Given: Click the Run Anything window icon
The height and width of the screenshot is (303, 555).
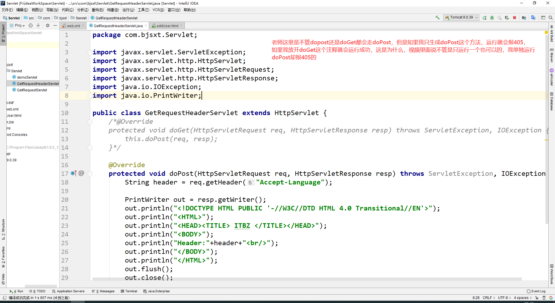Looking at the screenshot, I should coord(543,18).
